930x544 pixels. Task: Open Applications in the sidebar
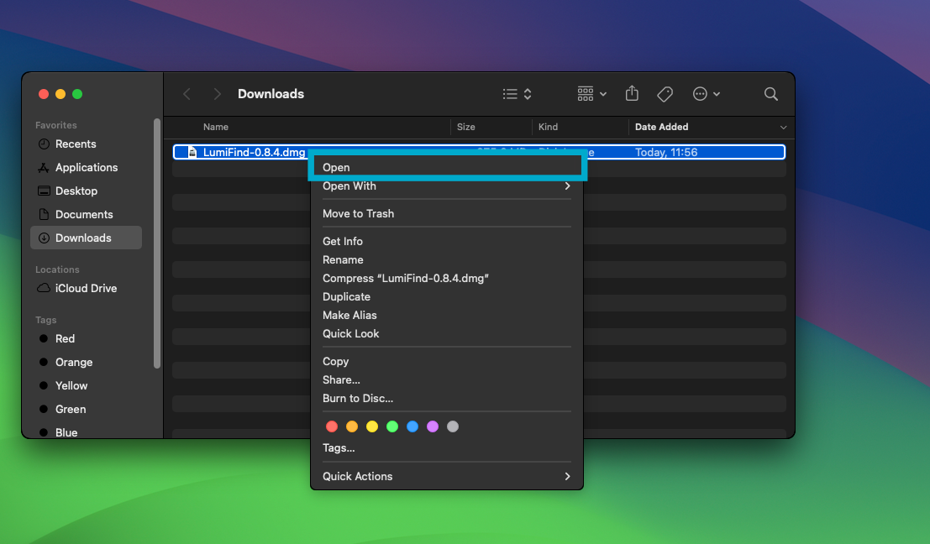coord(86,167)
